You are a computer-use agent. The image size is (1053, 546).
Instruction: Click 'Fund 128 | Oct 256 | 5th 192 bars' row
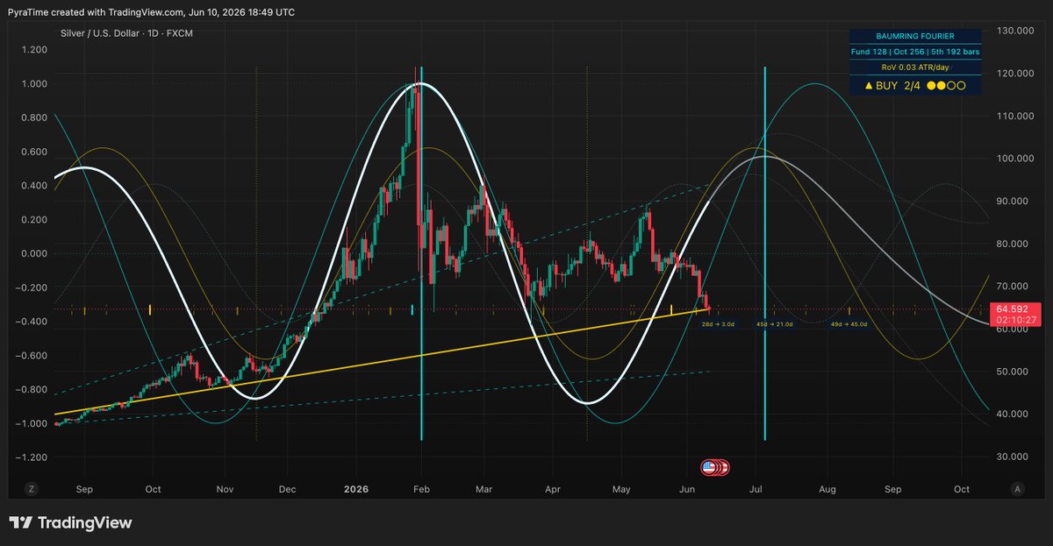915,52
